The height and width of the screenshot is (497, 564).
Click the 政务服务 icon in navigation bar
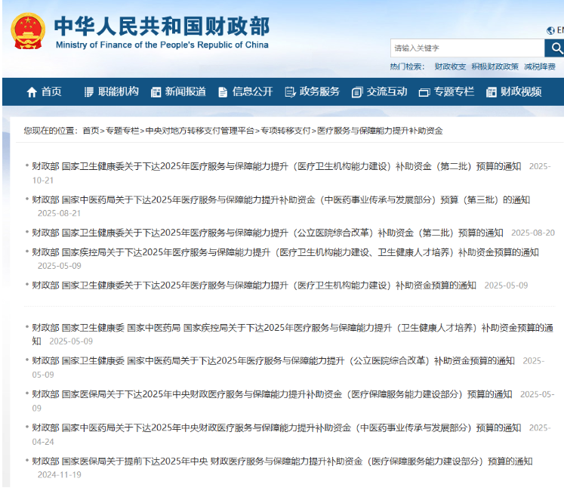click(290, 92)
